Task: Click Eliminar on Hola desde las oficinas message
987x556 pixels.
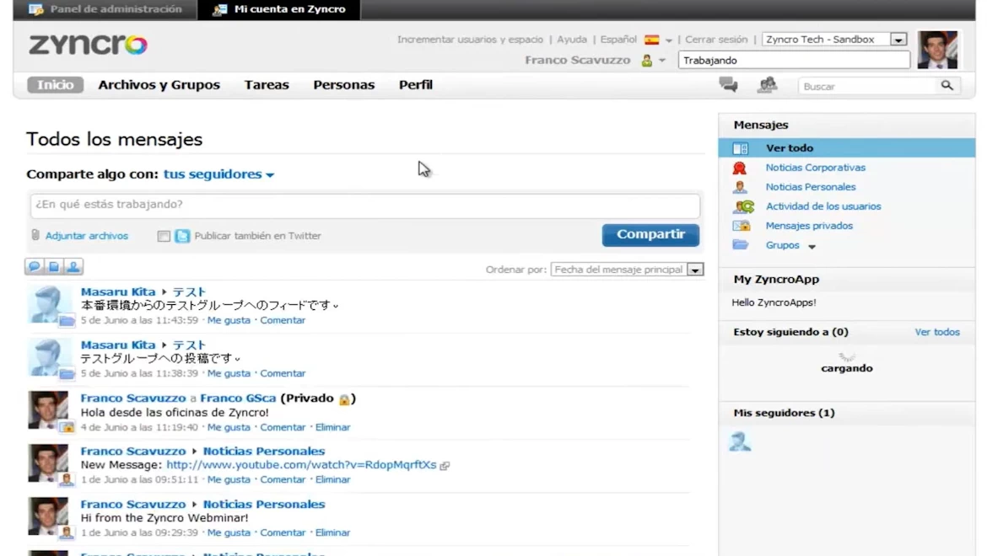Action: [332, 427]
